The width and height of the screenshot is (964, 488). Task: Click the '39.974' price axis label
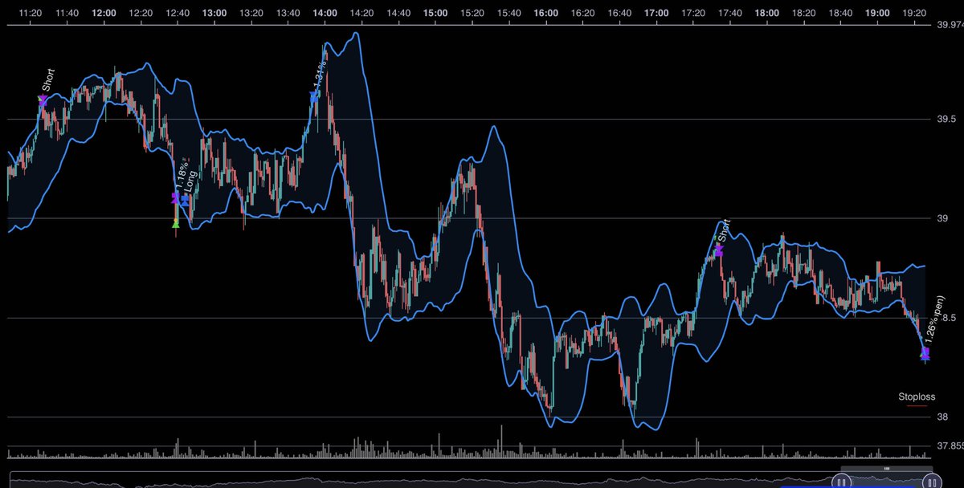[950, 26]
